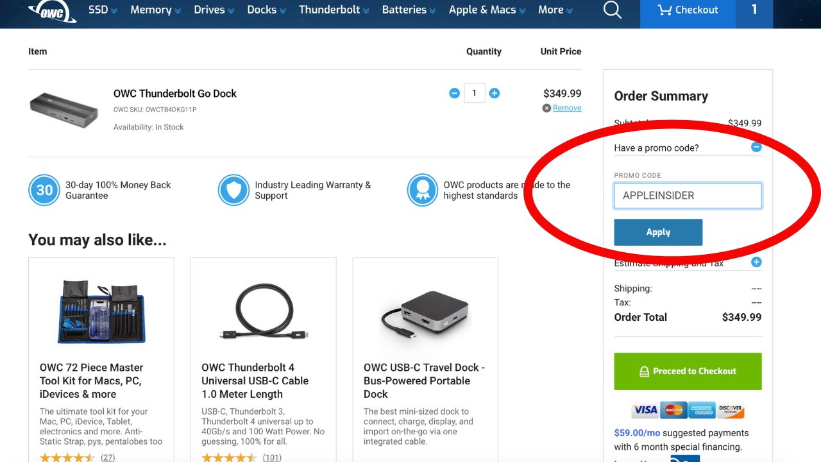Image resolution: width=821 pixels, height=462 pixels.
Task: Open the Memory dropdown menu
Action: point(155,10)
